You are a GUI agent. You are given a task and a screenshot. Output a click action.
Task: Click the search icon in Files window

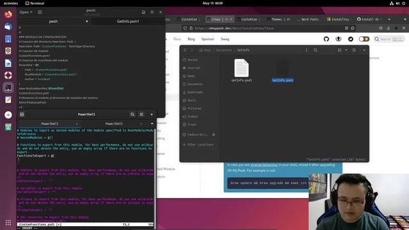pos(315,50)
